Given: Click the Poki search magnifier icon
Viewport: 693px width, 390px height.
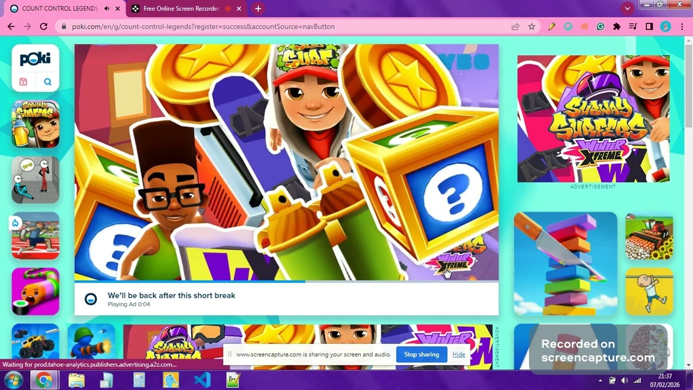Looking at the screenshot, I should pyautogui.click(x=48, y=82).
